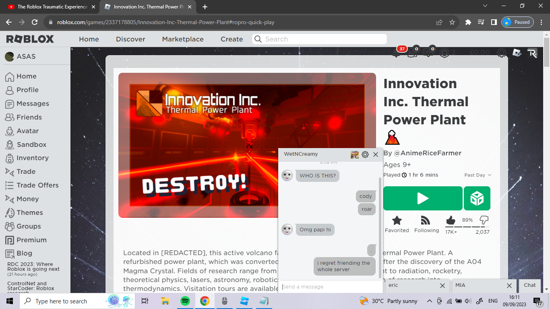Click Send a message chat input
550x309 pixels.
[330, 286]
